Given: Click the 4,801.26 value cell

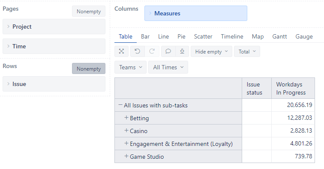Looking at the screenshot, I should [x=293, y=143].
